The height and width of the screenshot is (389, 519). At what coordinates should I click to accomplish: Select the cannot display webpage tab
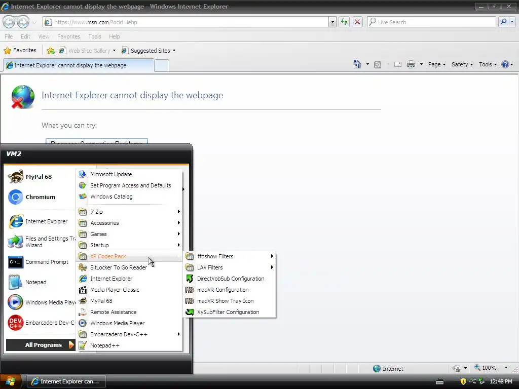(x=79, y=65)
